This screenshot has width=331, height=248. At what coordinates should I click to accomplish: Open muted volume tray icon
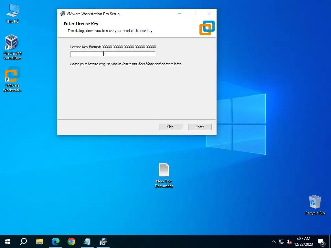click(x=289, y=242)
